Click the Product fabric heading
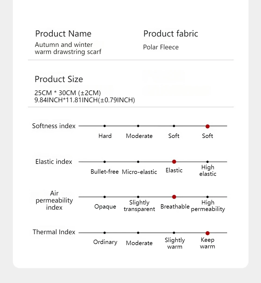 [x=171, y=34]
